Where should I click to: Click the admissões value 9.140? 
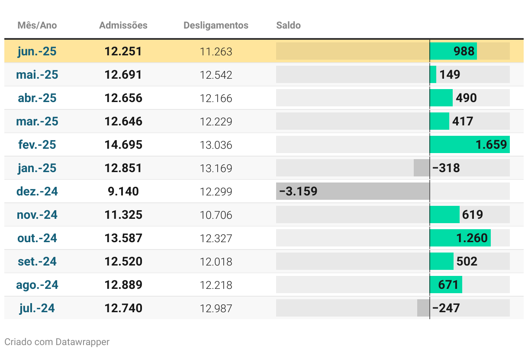123,191
